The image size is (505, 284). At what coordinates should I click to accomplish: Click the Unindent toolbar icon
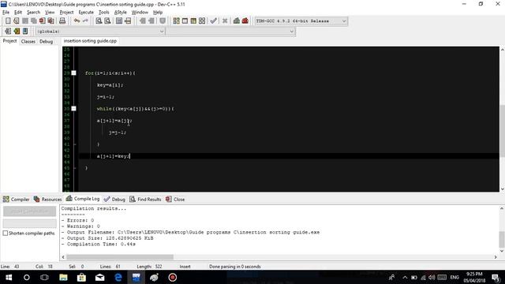coord(151,21)
